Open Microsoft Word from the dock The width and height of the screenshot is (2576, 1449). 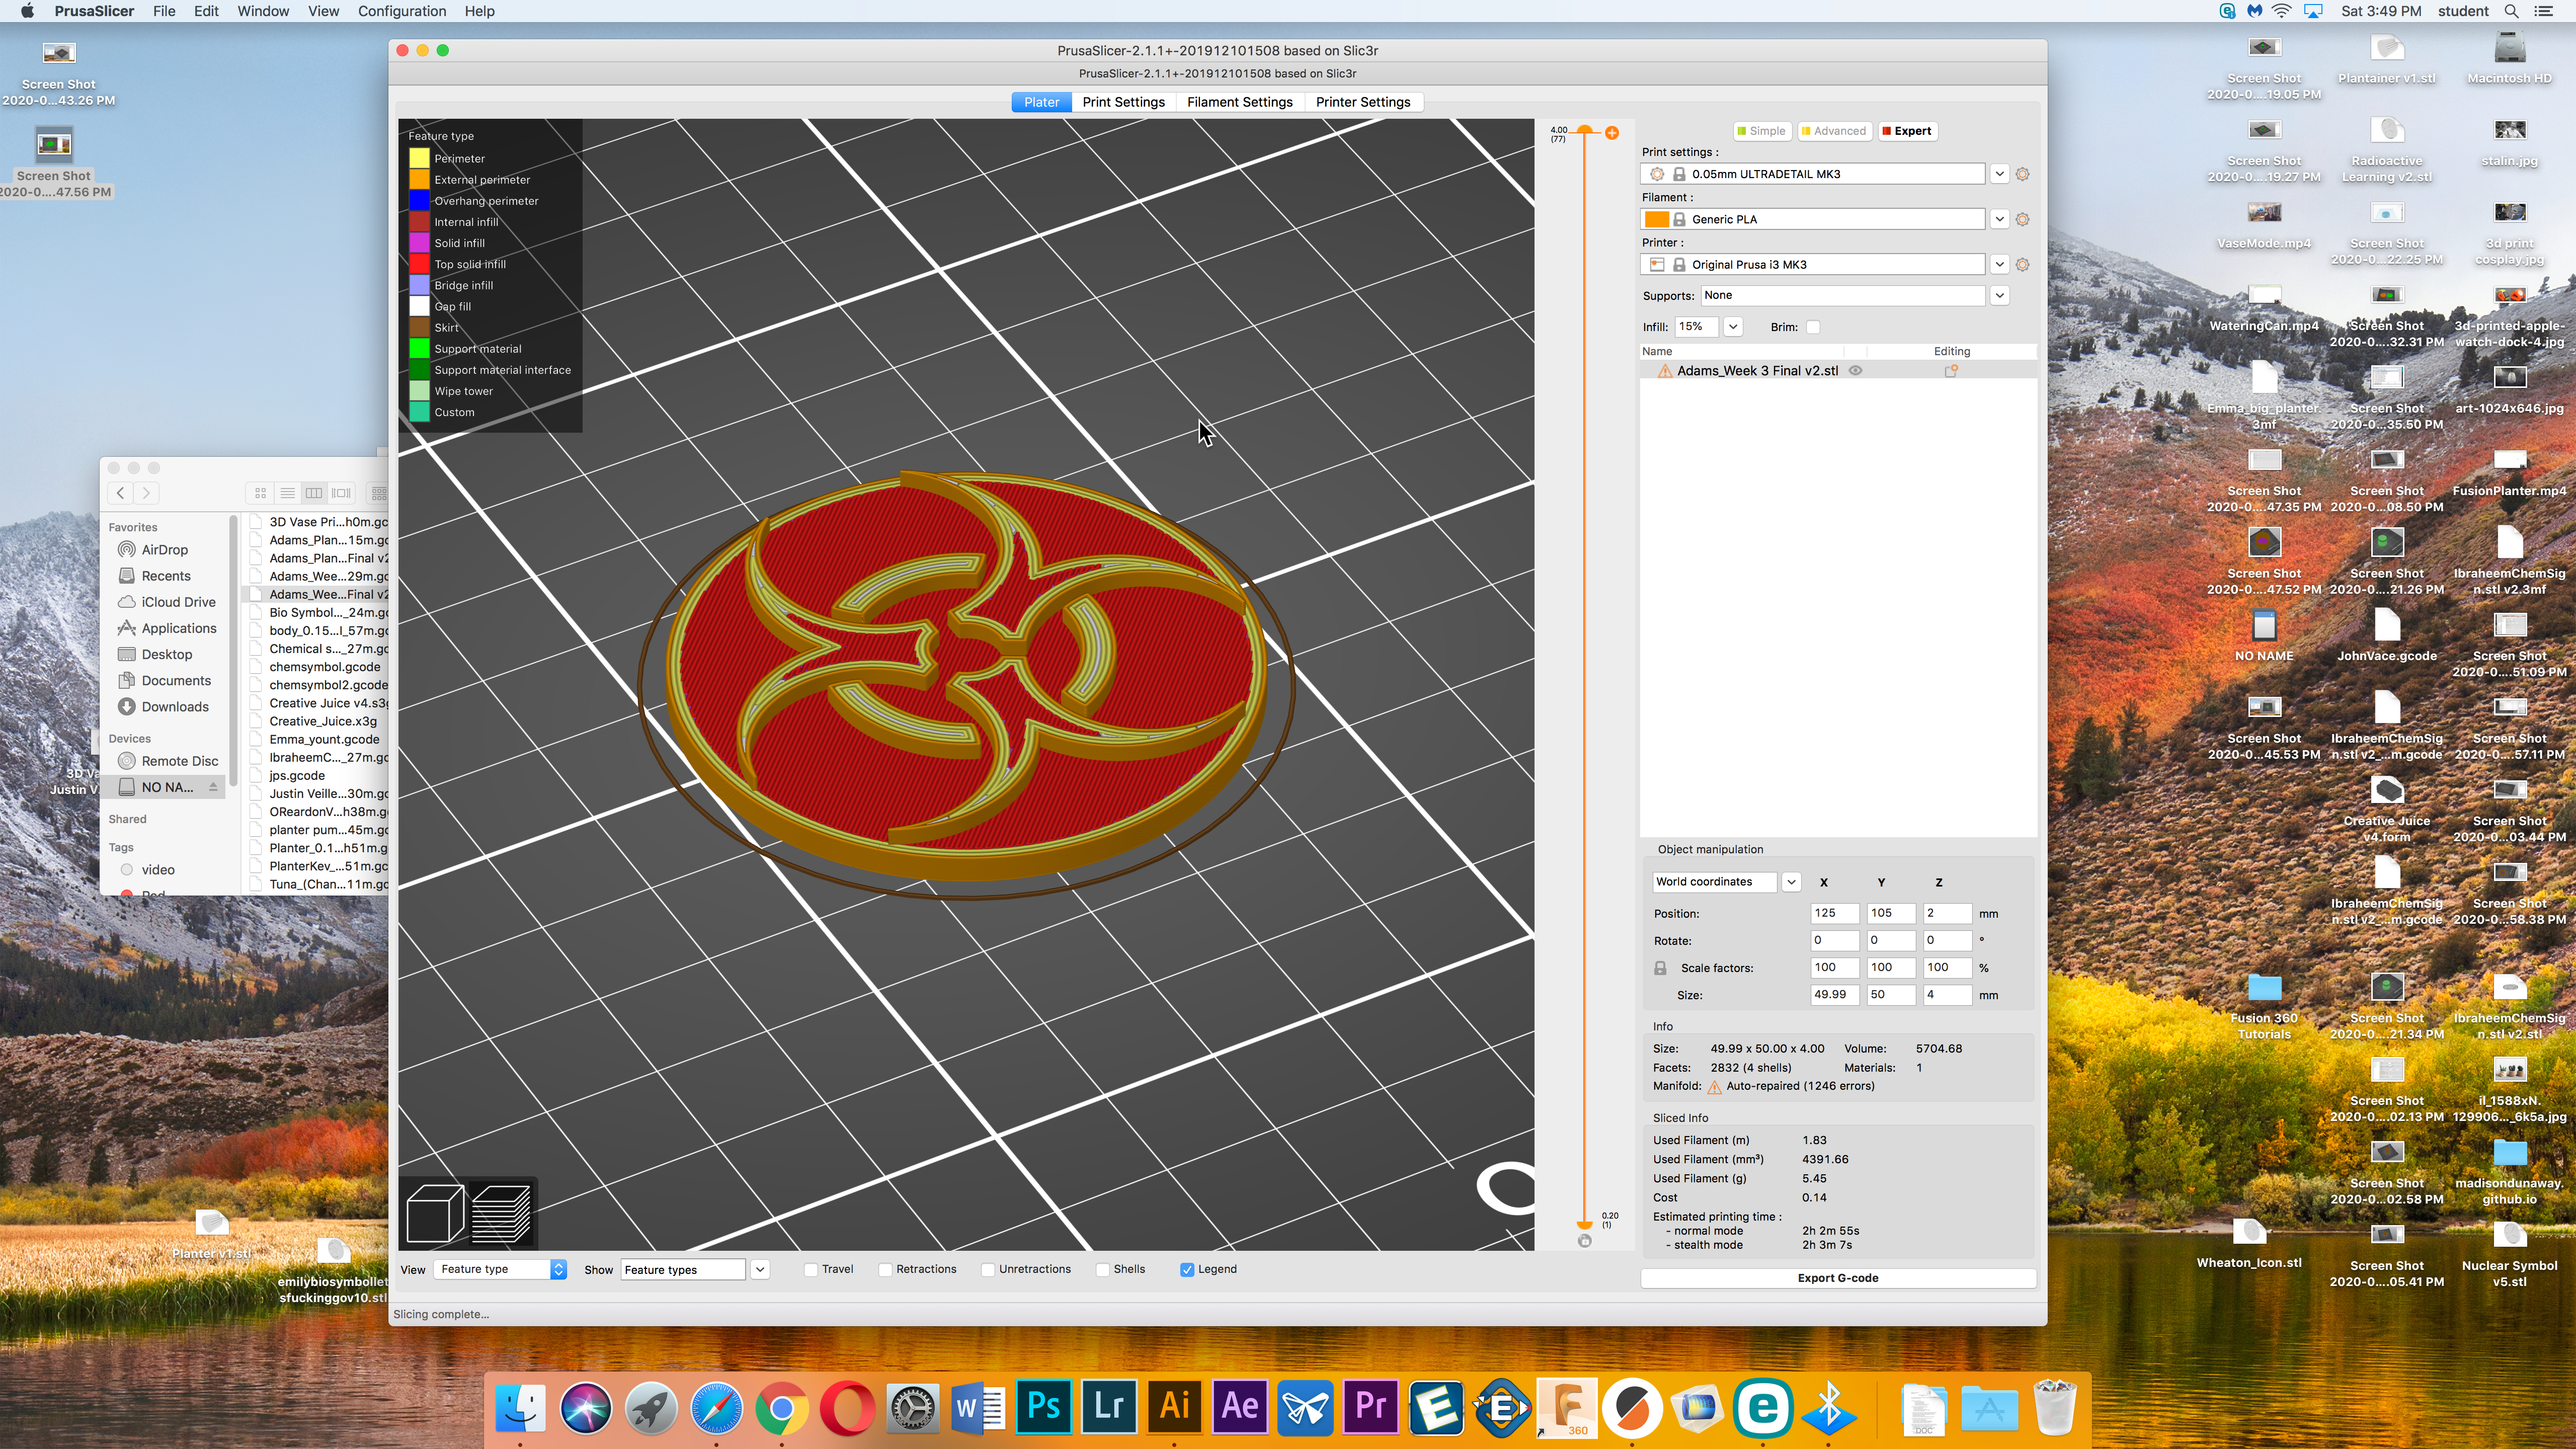coord(978,1408)
